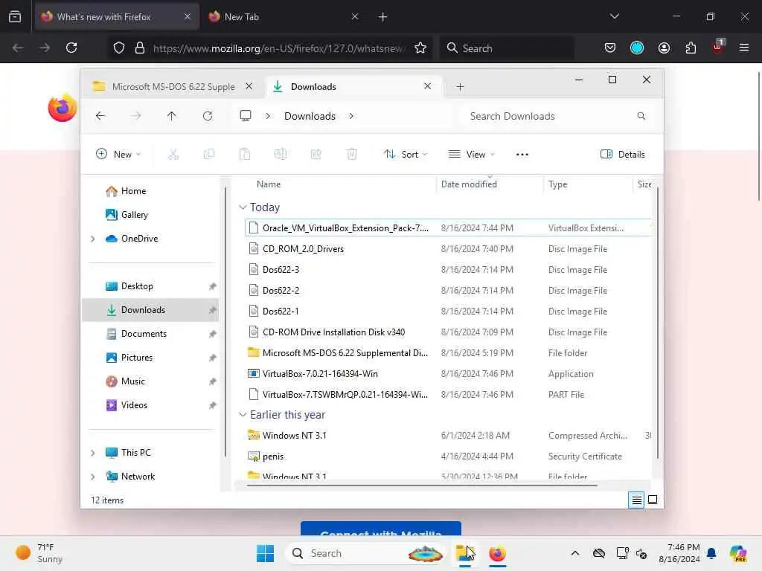Screen dimensions: 762x571
Task: Go back in File Explorer
Action: pyautogui.click(x=100, y=116)
